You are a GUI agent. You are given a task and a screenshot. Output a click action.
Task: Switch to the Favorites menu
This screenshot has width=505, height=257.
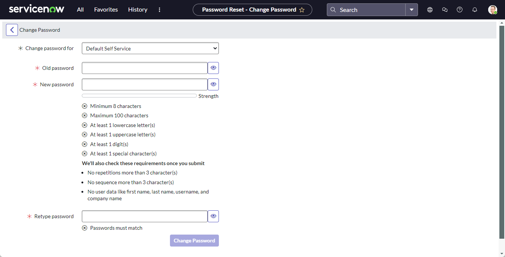tap(106, 10)
